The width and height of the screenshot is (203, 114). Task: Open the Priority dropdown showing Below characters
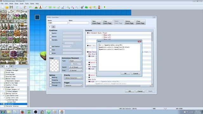(x=73, y=78)
